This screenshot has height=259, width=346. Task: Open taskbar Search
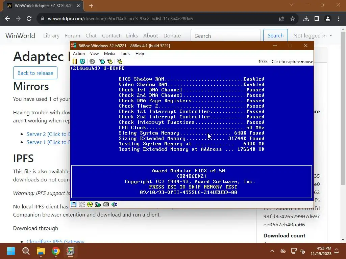pos(26,251)
